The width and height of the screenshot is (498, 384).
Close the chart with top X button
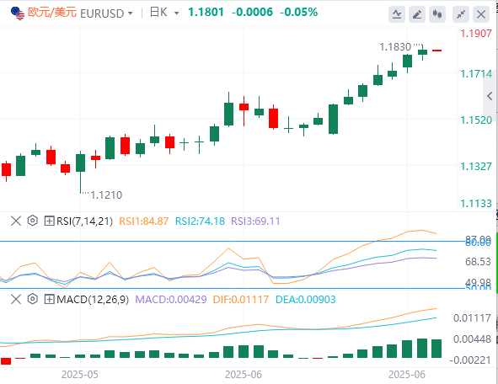(x=481, y=14)
